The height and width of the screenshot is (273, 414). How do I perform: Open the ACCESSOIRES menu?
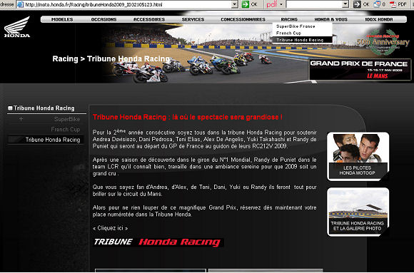point(149,19)
